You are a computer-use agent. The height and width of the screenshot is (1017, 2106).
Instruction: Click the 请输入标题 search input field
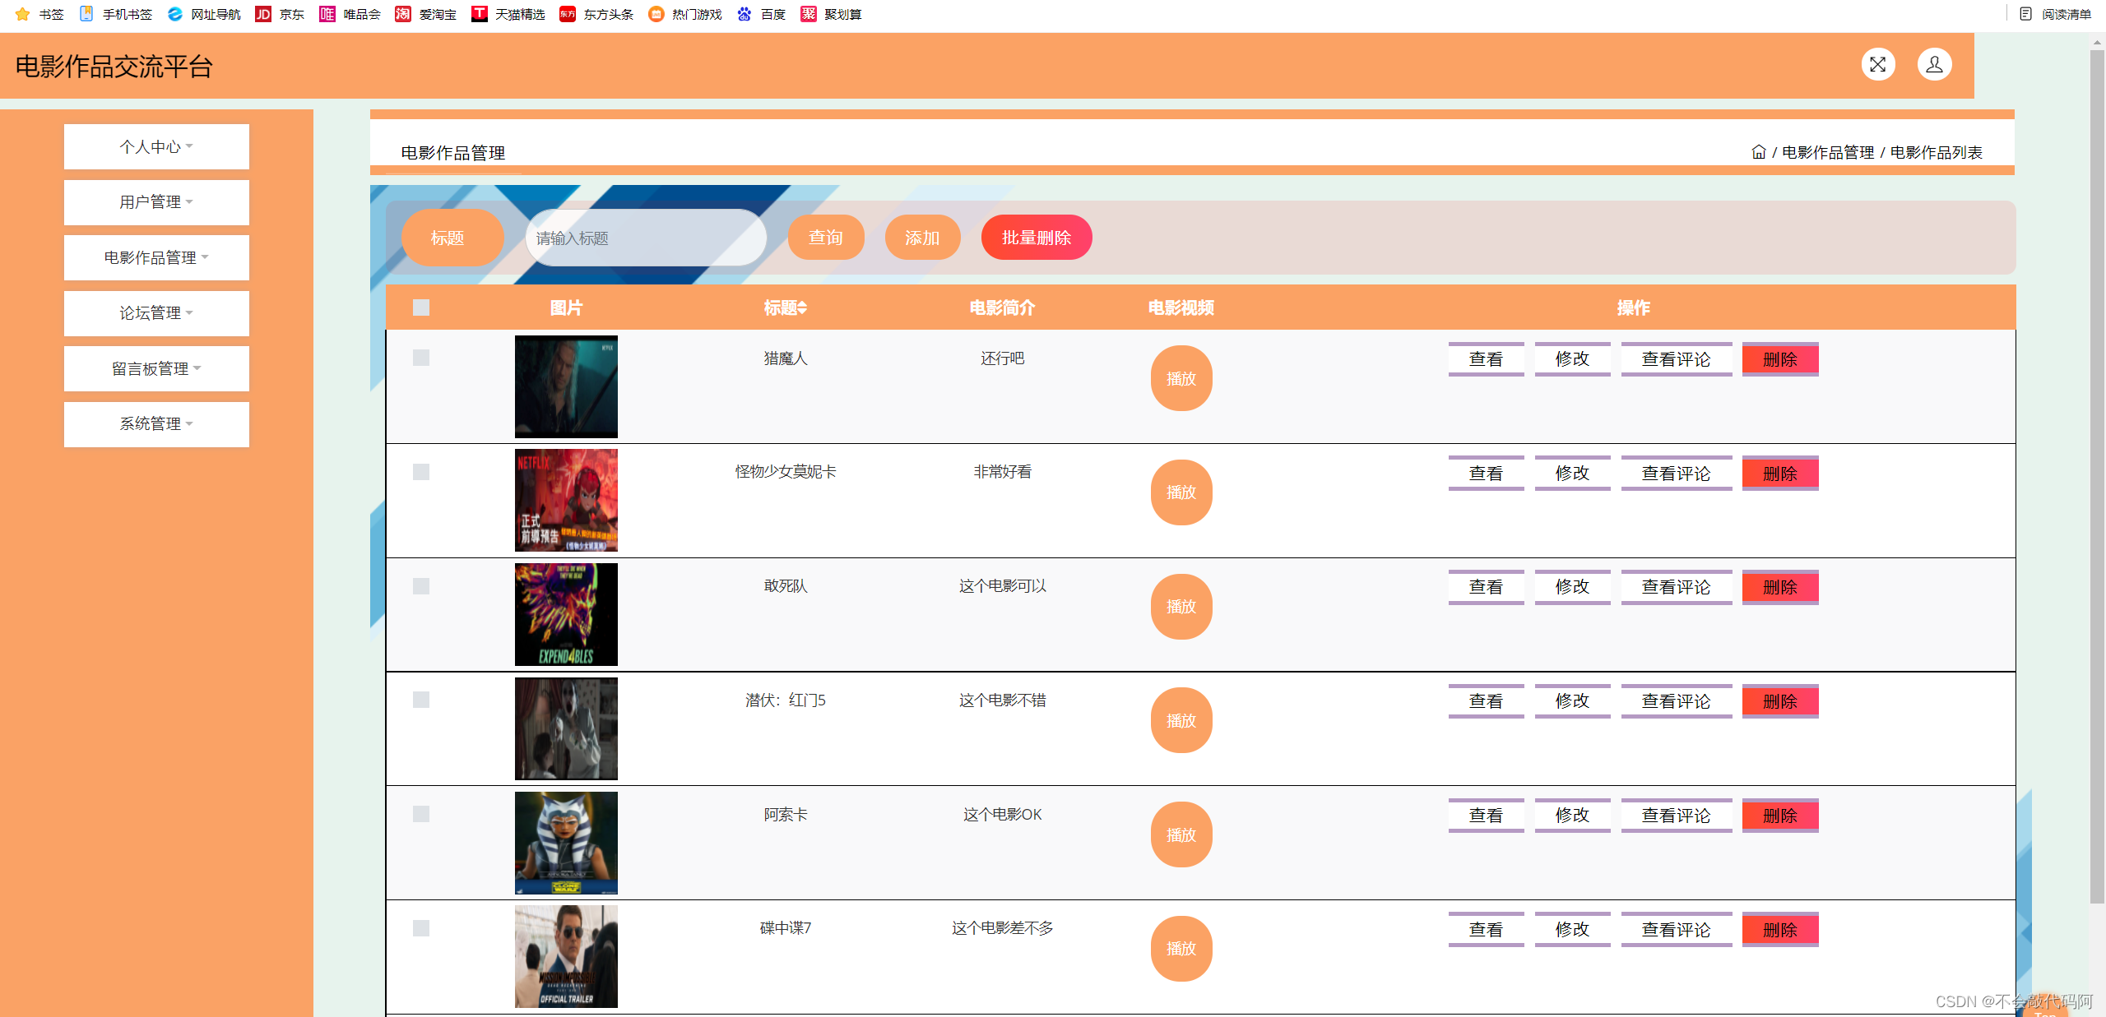pos(646,238)
